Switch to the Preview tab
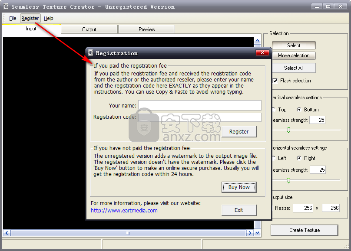This screenshot has height=251, width=351. click(x=147, y=29)
